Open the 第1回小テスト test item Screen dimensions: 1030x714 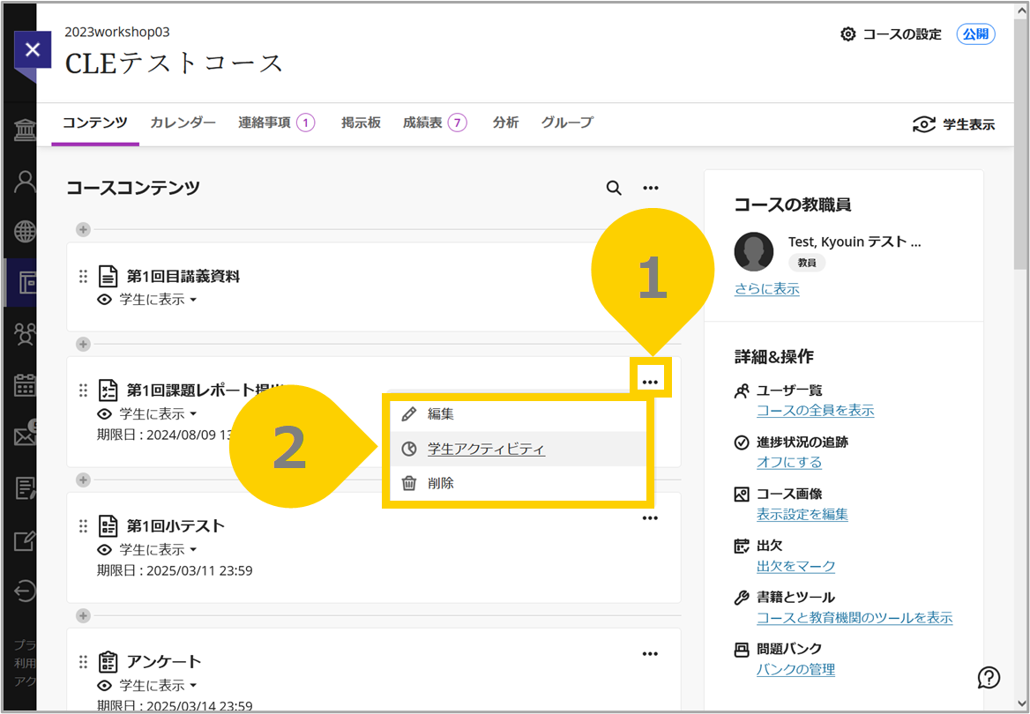[175, 526]
